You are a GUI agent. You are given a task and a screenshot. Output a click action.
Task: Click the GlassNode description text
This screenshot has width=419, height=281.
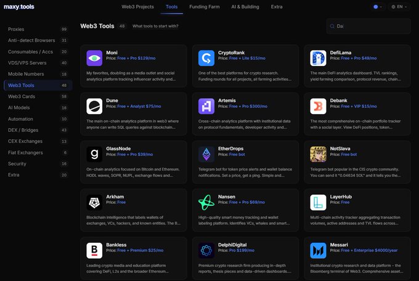tap(133, 173)
